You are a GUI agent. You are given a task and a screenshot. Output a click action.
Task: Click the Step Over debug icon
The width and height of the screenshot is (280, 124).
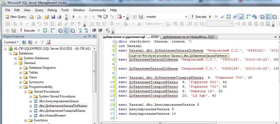point(105,17)
